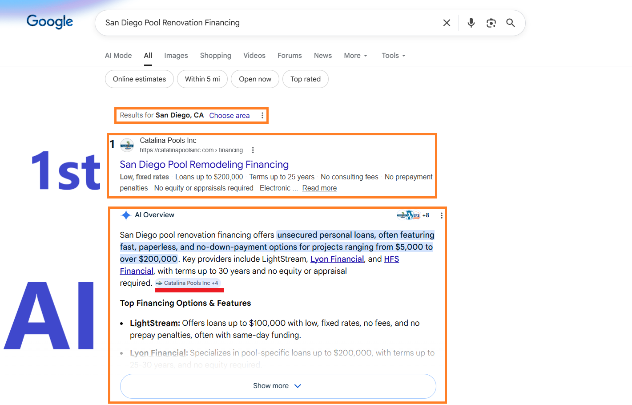
Task: Open San Diego Pool Remodeling Financing result
Action: point(204,165)
